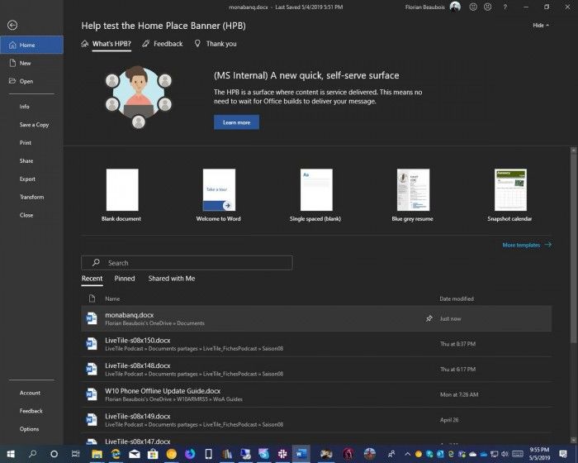Open Cortana from the taskbar
Viewport: 578px width, 463px height.
point(54,454)
